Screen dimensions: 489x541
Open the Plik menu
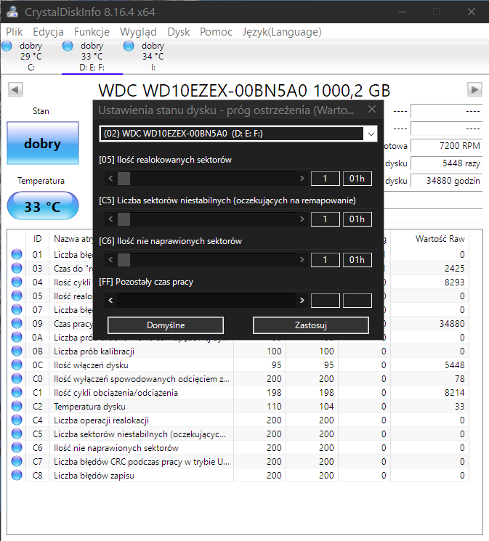pyautogui.click(x=14, y=32)
